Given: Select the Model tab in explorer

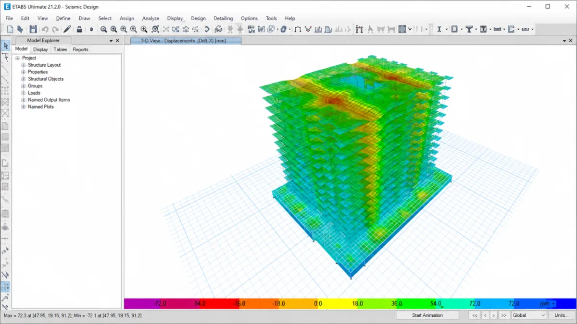Looking at the screenshot, I should click(21, 49).
